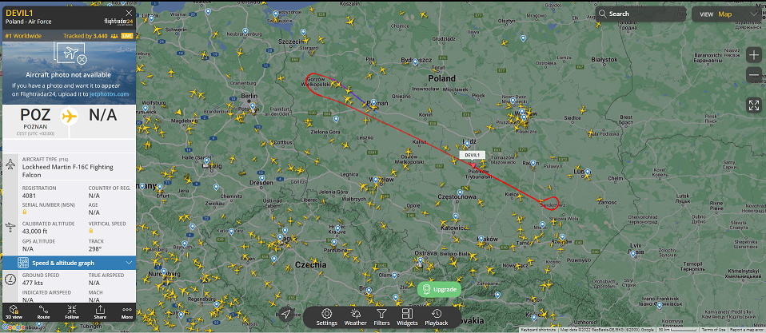Center map on my location arrow
The image size is (766, 333).
pyautogui.click(x=286, y=315)
